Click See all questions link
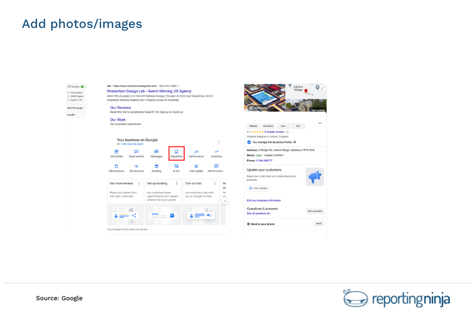The width and height of the screenshot is (474, 316). click(259, 213)
